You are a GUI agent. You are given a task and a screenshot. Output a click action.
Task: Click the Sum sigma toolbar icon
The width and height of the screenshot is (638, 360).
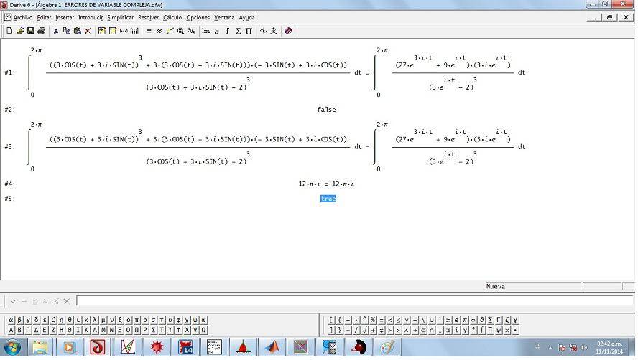coord(238,31)
